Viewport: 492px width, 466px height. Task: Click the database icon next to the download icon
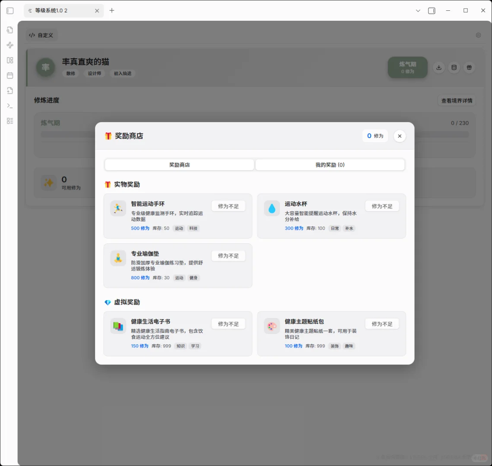click(x=454, y=67)
